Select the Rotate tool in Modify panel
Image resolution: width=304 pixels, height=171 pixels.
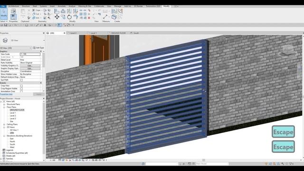click(69, 17)
